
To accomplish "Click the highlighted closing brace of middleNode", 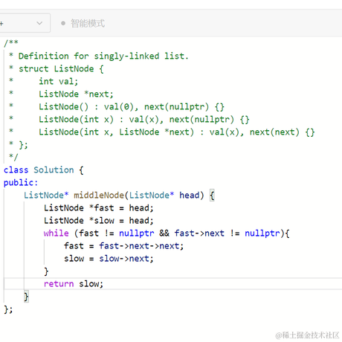I will coord(26,297).
